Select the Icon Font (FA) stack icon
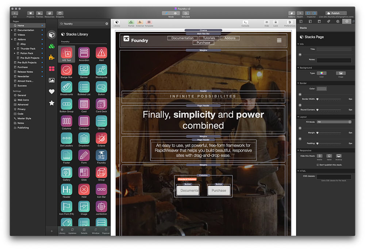 pos(66,207)
